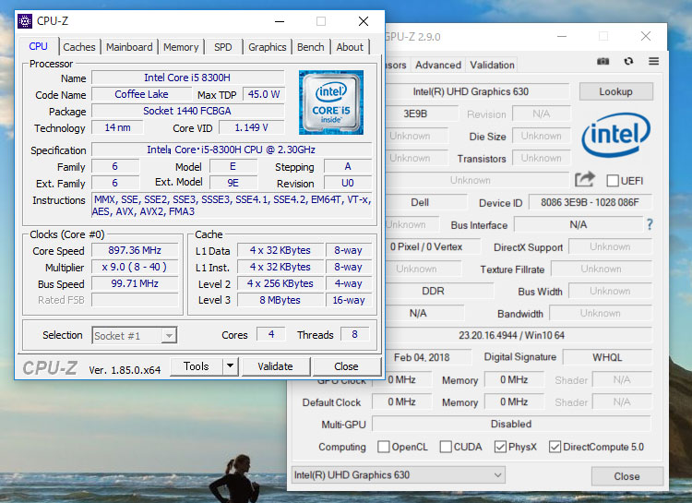The width and height of the screenshot is (692, 503).
Task: Close CPU-Z using the title bar X
Action: (x=364, y=21)
